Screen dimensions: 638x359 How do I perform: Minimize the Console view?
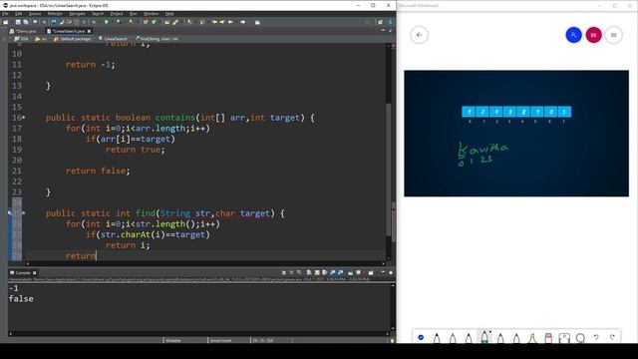tap(383, 272)
